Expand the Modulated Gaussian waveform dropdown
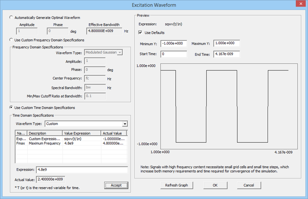The width and height of the screenshot is (308, 199). click(120, 52)
